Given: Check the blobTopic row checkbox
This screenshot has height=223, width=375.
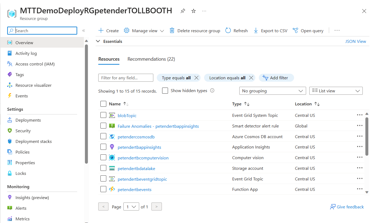Looking at the screenshot, I should (103, 115).
